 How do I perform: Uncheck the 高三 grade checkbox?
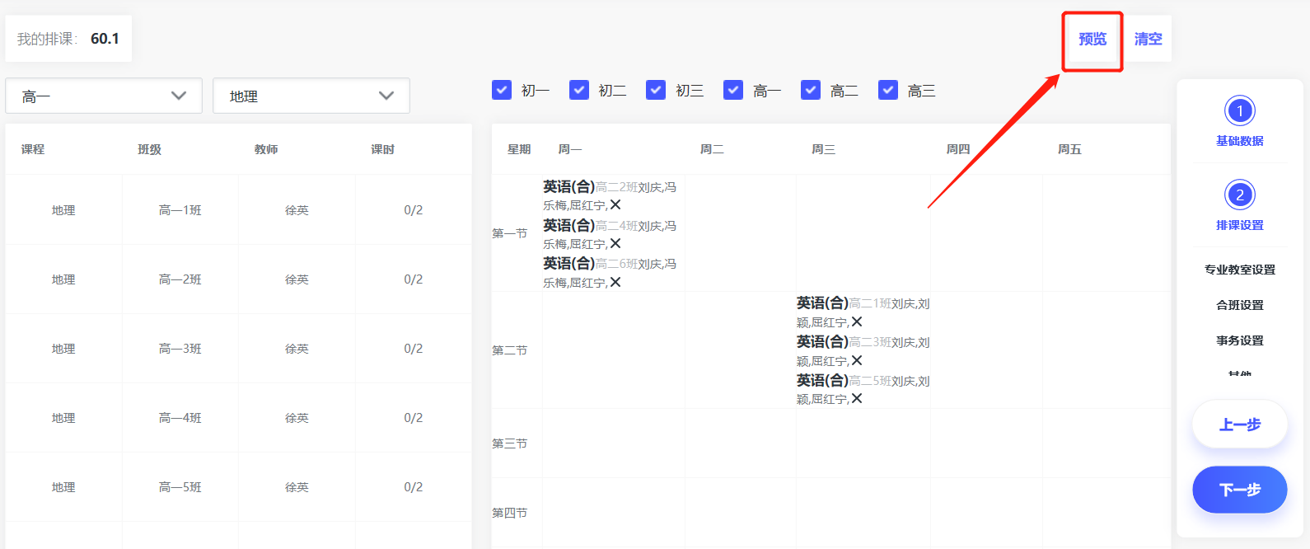pos(888,90)
